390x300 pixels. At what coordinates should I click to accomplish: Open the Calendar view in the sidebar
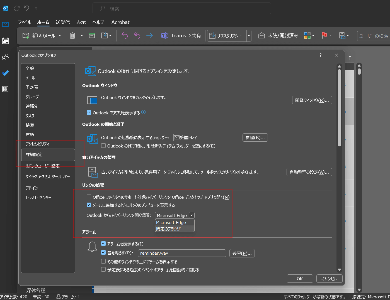click(5, 41)
